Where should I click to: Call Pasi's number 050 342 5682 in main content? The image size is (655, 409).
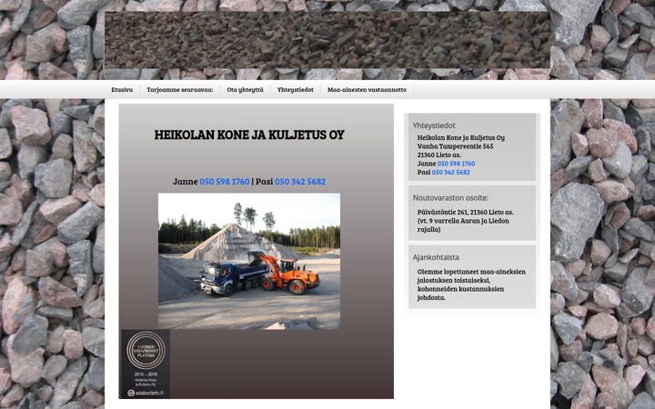(x=300, y=182)
